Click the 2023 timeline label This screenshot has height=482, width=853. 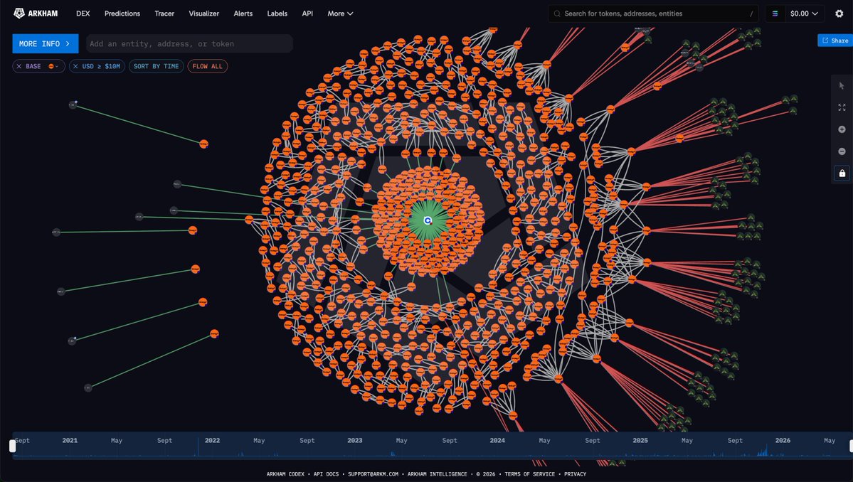pos(355,440)
